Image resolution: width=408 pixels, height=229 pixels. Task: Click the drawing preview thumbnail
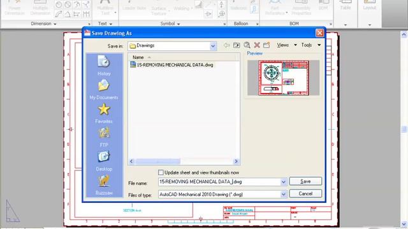(x=284, y=78)
